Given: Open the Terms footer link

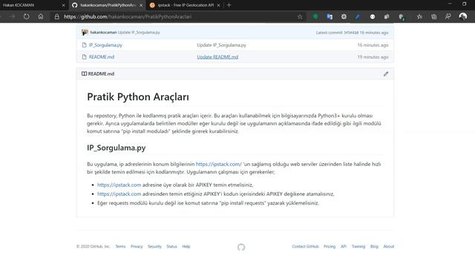Looking at the screenshot, I should click(120, 246).
